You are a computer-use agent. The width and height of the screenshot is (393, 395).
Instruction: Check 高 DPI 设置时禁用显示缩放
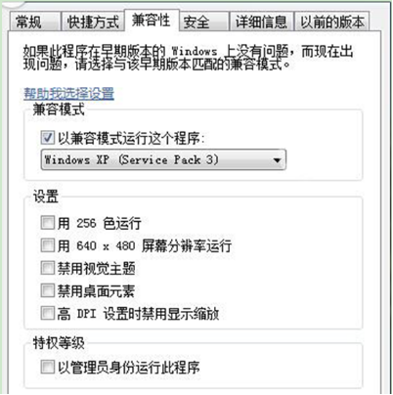48,313
